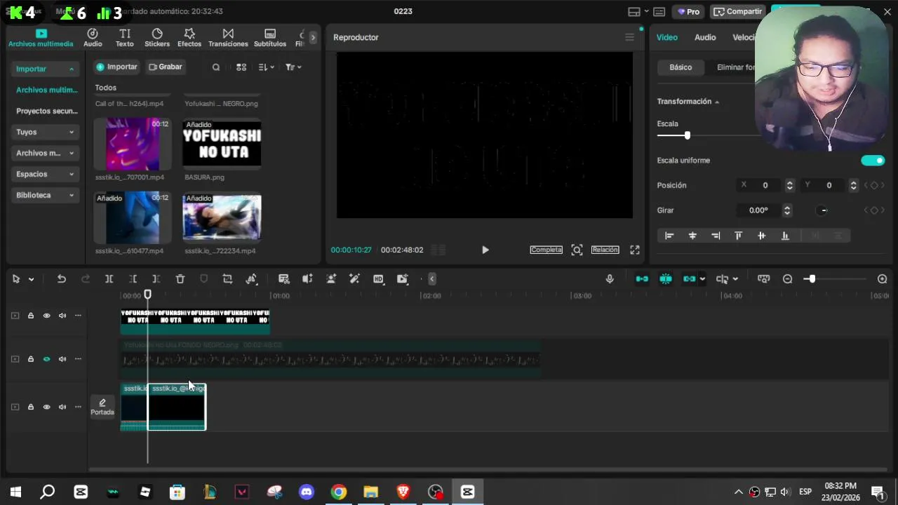
Task: Toggle the Escala uniforme switch
Action: pyautogui.click(x=873, y=161)
